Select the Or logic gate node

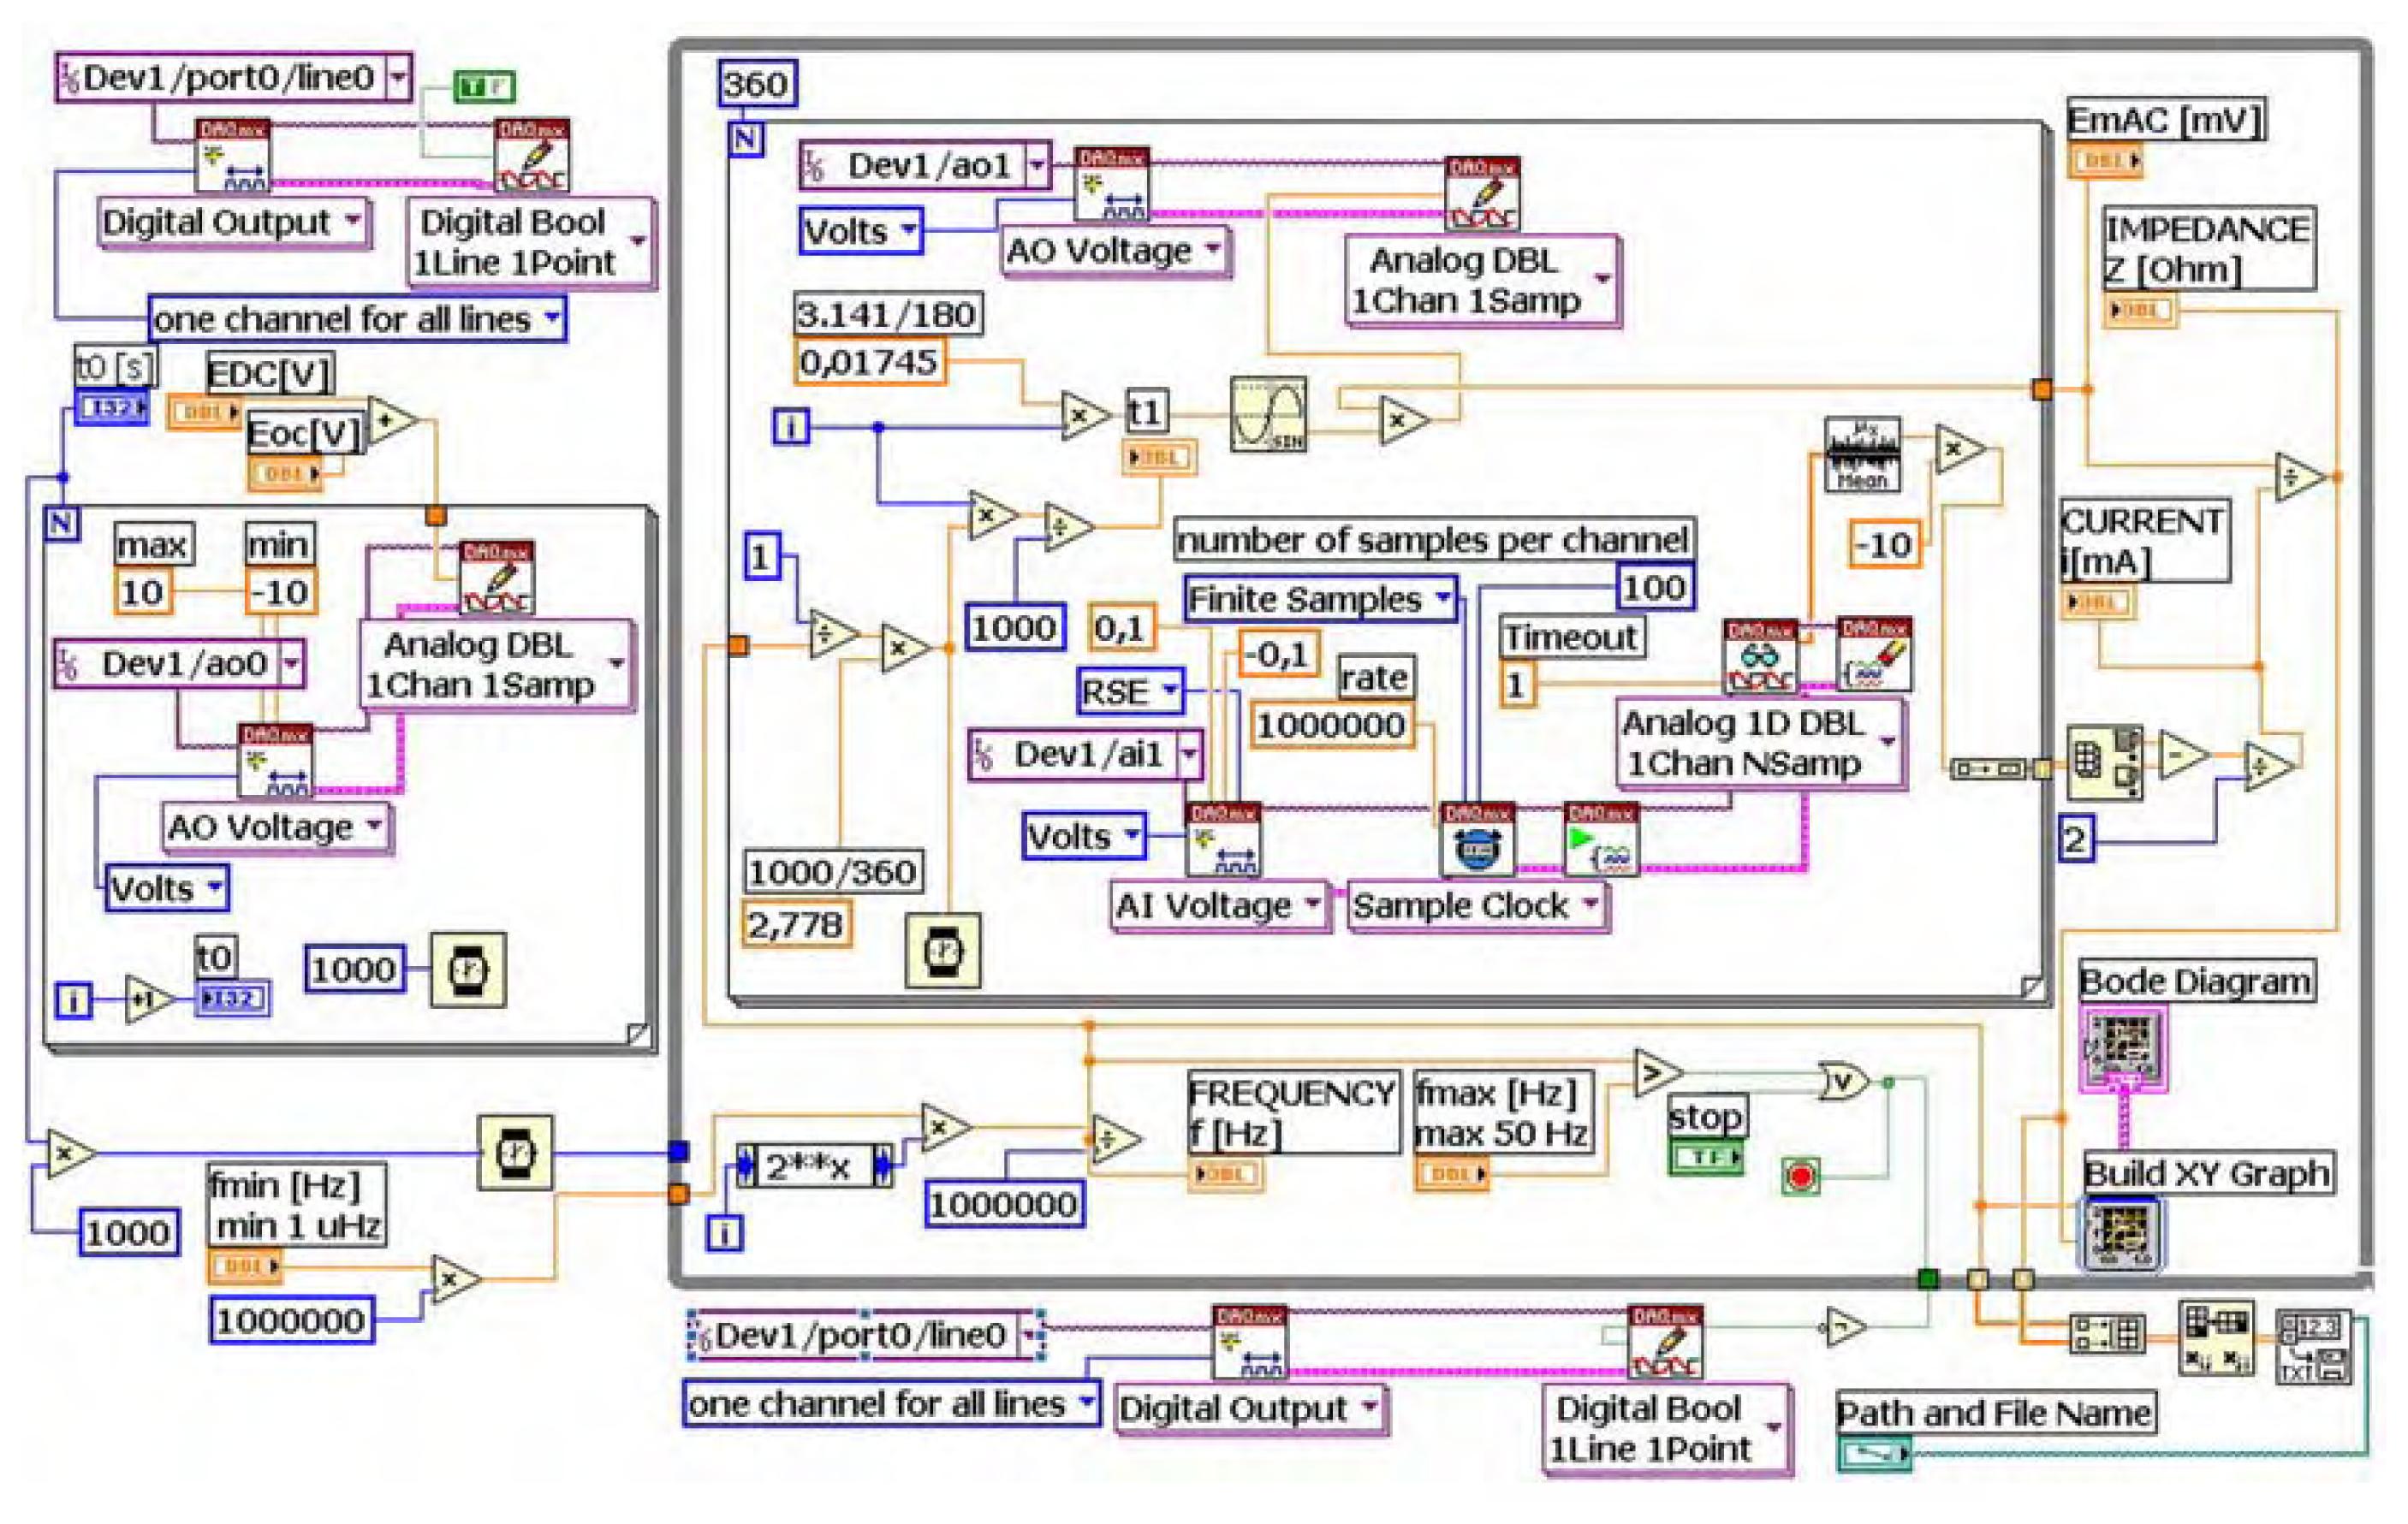(1843, 1082)
